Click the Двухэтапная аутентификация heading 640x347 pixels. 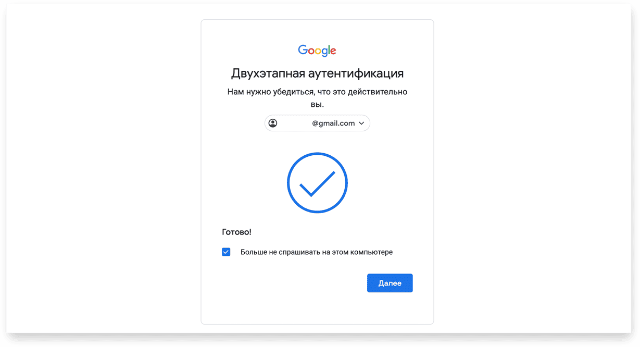317,73
